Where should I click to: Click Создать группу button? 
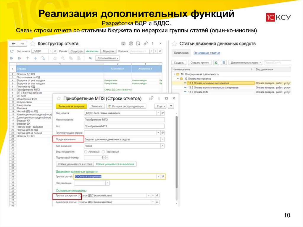point(200,63)
